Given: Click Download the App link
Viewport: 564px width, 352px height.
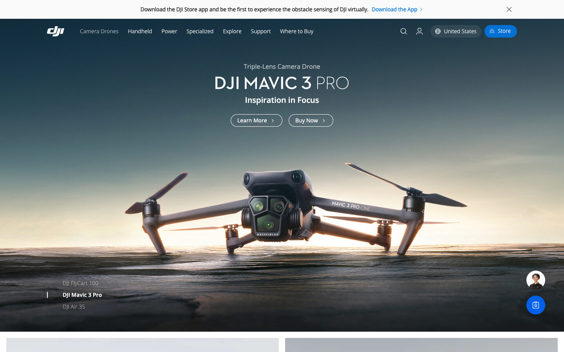Looking at the screenshot, I should (397, 9).
